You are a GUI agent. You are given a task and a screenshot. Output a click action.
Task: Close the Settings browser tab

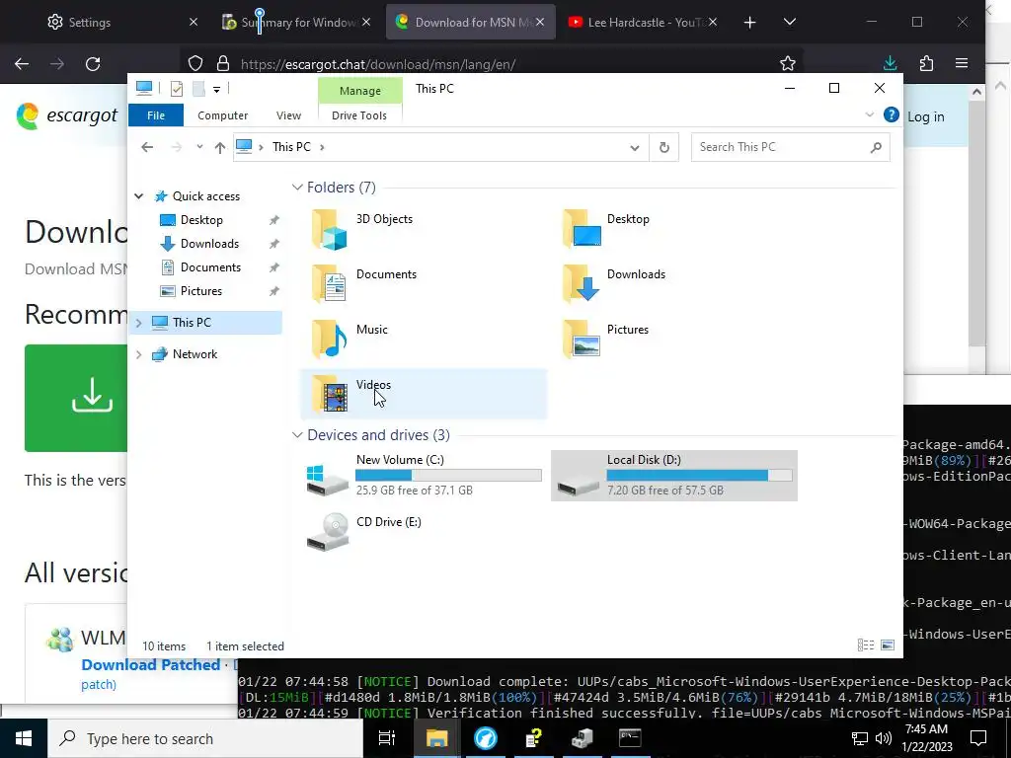click(193, 22)
